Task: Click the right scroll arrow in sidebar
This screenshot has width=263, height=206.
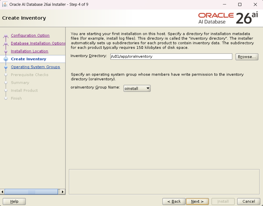Action: click(x=62, y=192)
